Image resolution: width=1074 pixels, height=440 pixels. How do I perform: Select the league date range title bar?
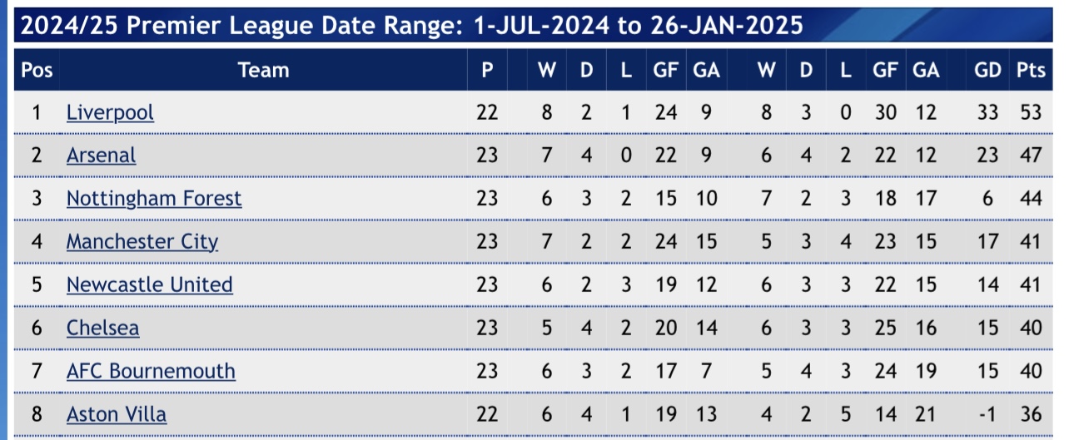534,26
